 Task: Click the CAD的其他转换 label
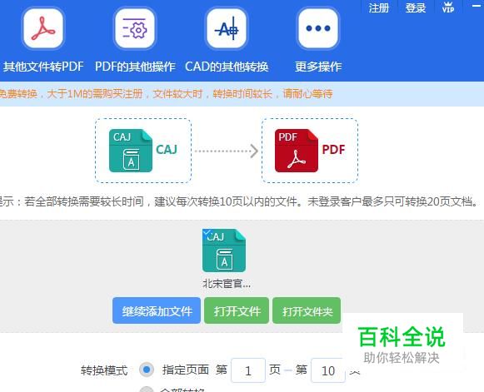pyautogui.click(x=227, y=67)
